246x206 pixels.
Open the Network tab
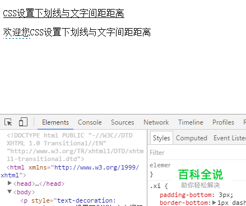[156, 122]
